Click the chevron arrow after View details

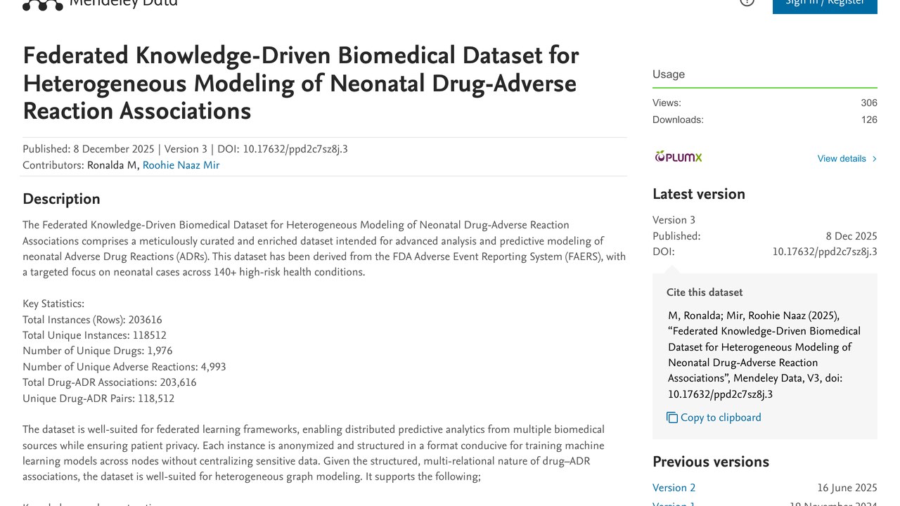pos(874,159)
